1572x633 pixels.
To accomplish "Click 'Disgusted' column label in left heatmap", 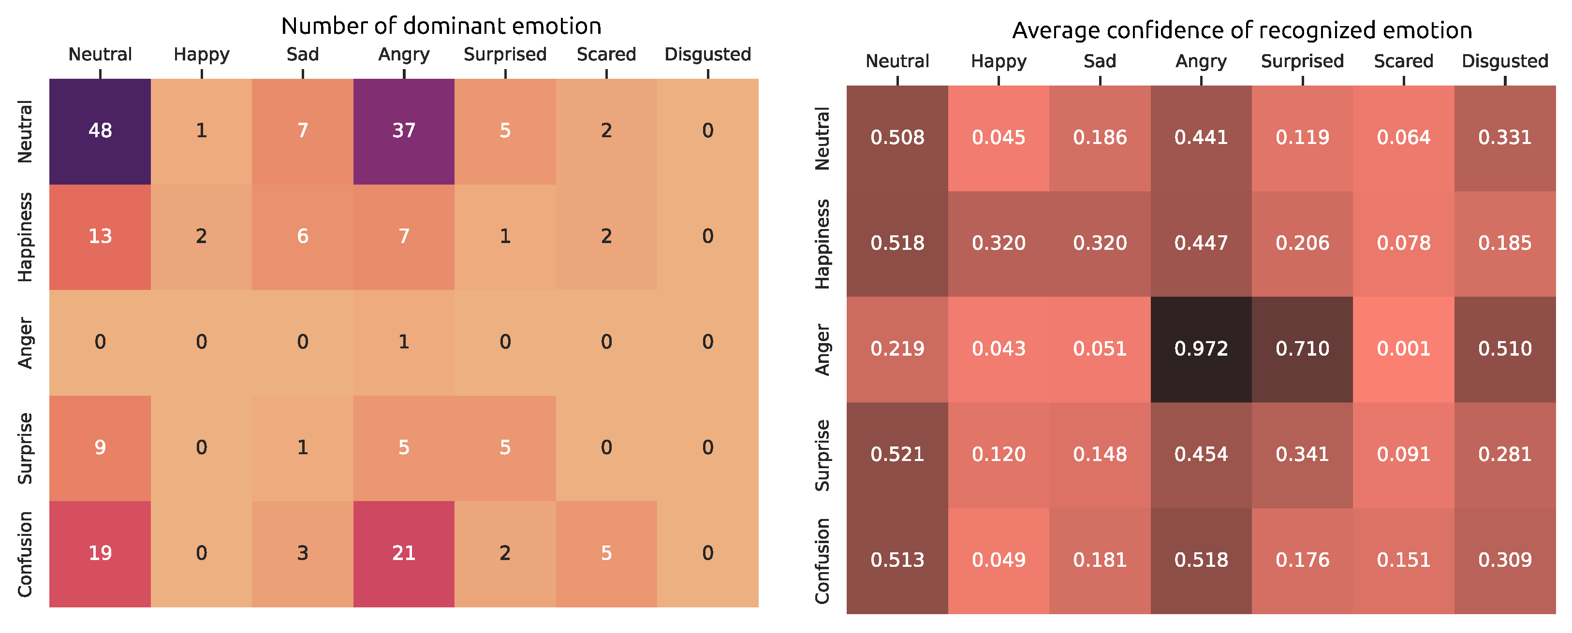I will click(707, 55).
